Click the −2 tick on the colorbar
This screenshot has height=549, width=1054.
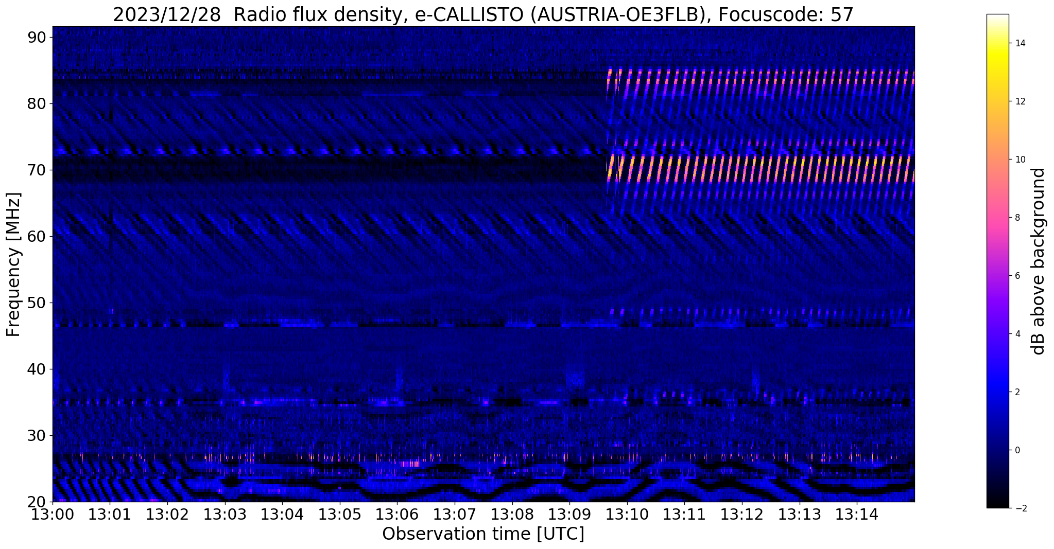(1019, 508)
